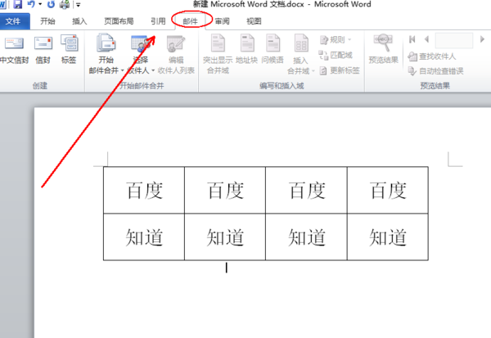Go to next record arrow
The image size is (491, 338).
tap(482, 39)
